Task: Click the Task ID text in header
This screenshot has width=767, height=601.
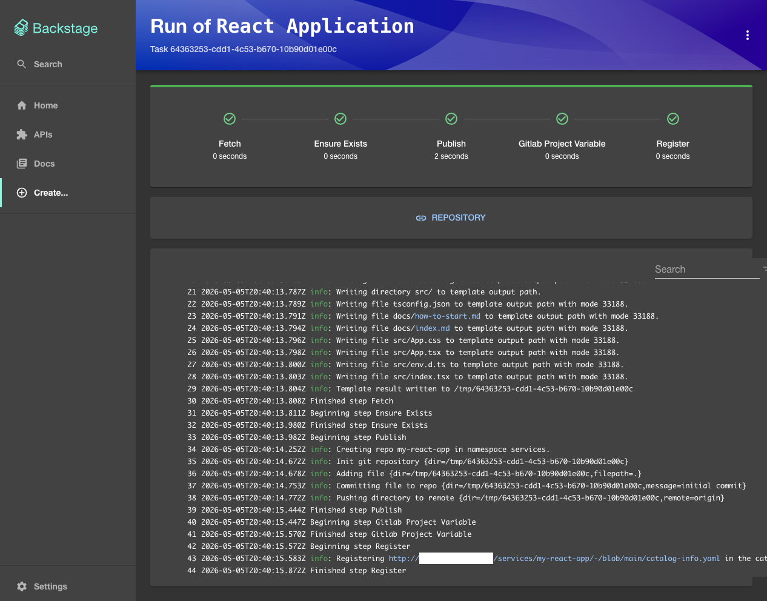Action: point(244,49)
